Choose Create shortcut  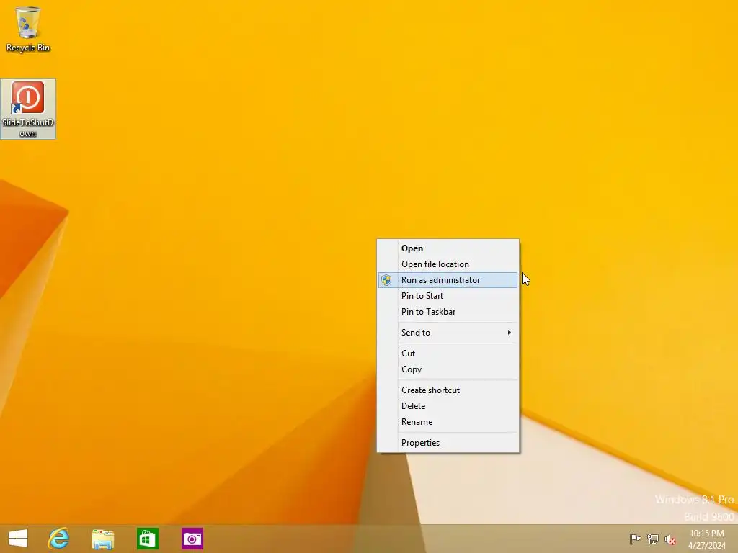(x=448, y=390)
